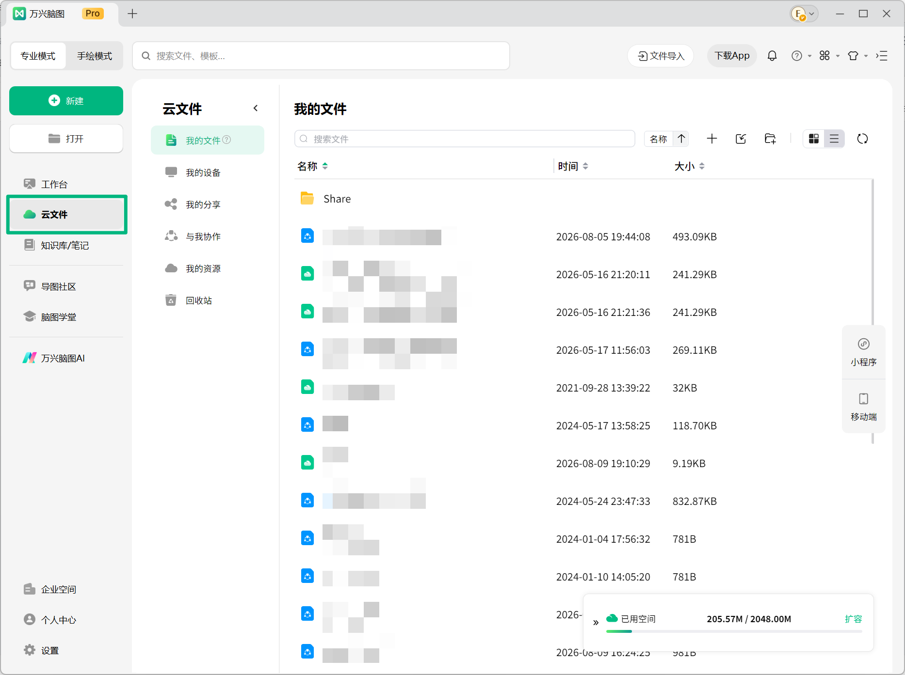905x675 pixels.
Task: Select 我的分享
Action: [208, 204]
